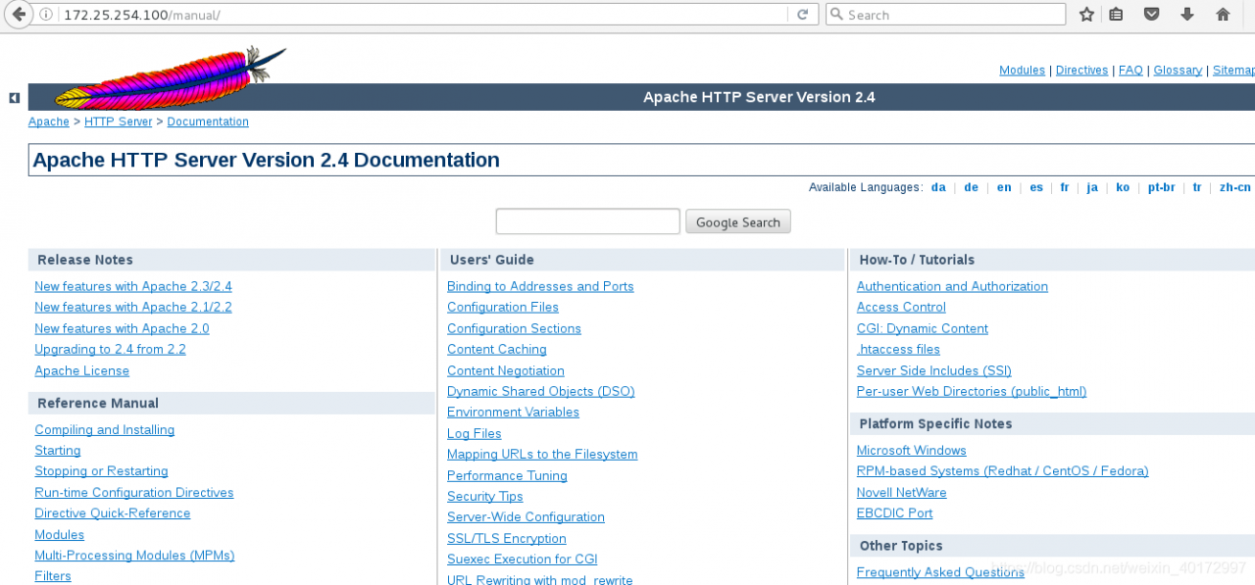This screenshot has height=585, width=1255.
Task: Open Stopping or Restarting link
Action: [101, 471]
